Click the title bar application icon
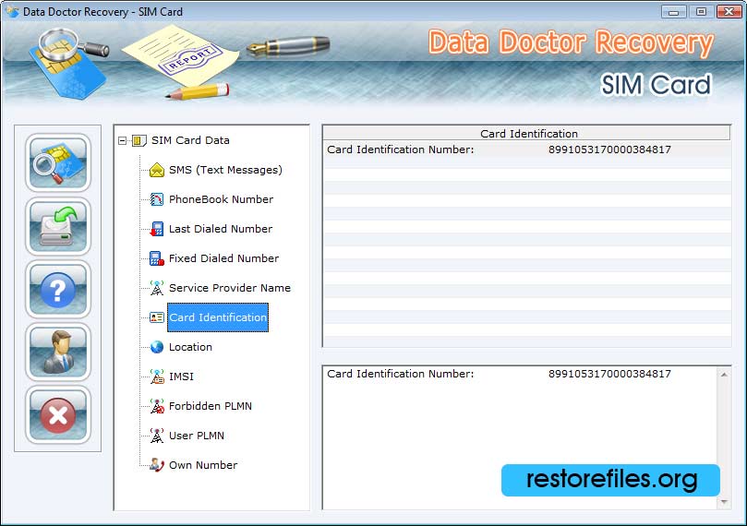 pyautogui.click(x=12, y=11)
